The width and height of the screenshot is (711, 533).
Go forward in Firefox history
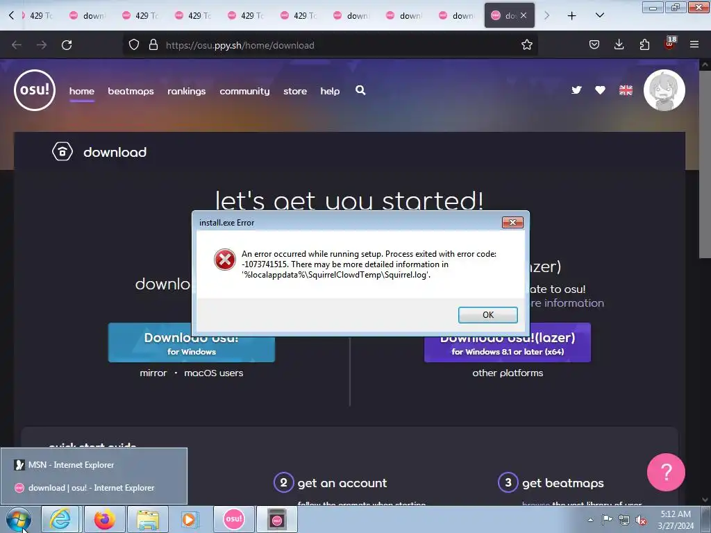42,45
